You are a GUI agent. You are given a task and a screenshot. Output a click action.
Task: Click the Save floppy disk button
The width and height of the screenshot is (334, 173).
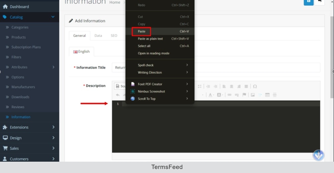point(308,2)
